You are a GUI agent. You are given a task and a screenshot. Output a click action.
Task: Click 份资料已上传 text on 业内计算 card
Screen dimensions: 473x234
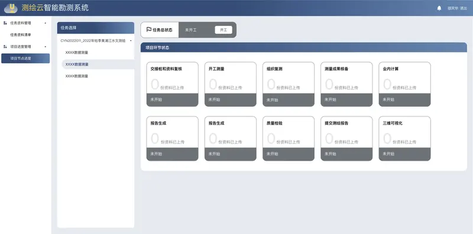tap(404, 87)
